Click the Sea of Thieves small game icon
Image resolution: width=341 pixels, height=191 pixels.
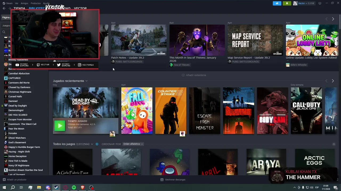pos(171,65)
